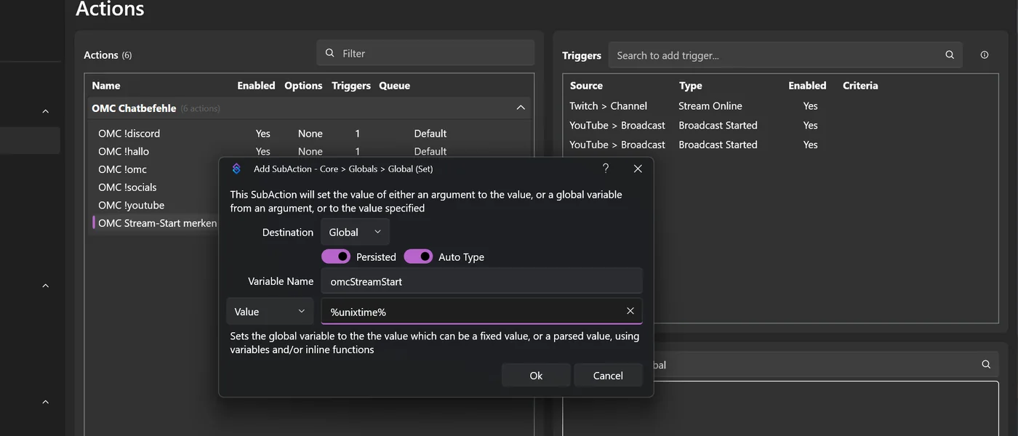Click the Ok button
Screen dimensions: 1018x436
click(x=536, y=376)
